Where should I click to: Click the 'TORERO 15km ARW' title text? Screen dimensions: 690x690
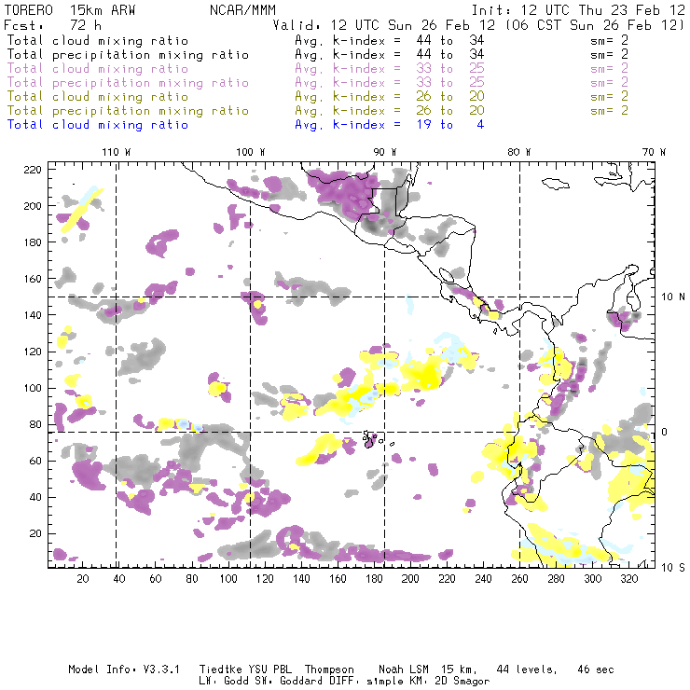[x=70, y=10]
